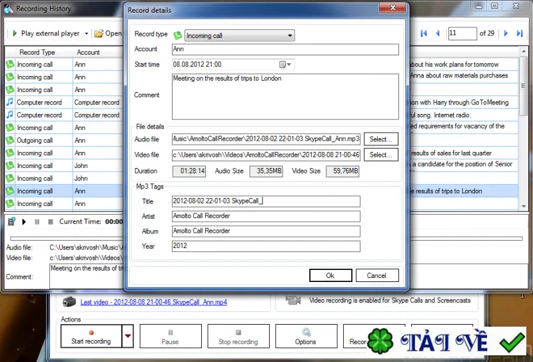Click the pause icon in playback controls
The height and width of the screenshot is (362, 533).
click(x=37, y=222)
